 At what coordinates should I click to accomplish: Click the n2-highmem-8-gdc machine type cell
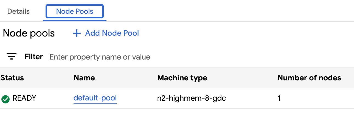(x=192, y=98)
